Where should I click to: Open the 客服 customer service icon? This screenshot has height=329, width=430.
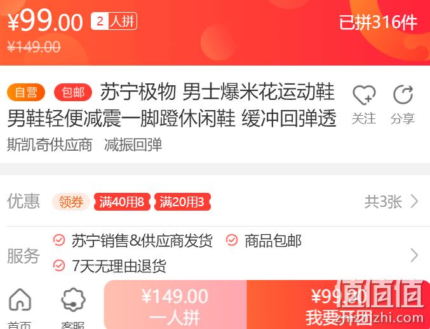pyautogui.click(x=73, y=300)
